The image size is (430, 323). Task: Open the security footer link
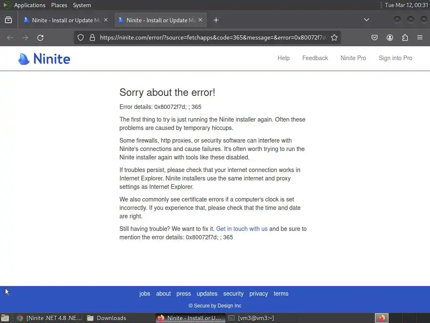(x=233, y=294)
